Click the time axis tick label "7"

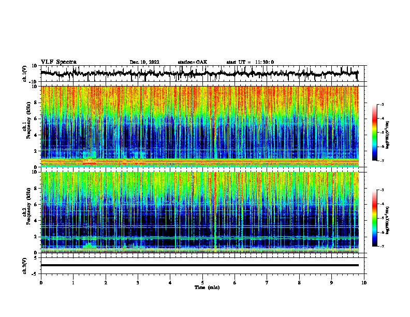click(x=267, y=283)
